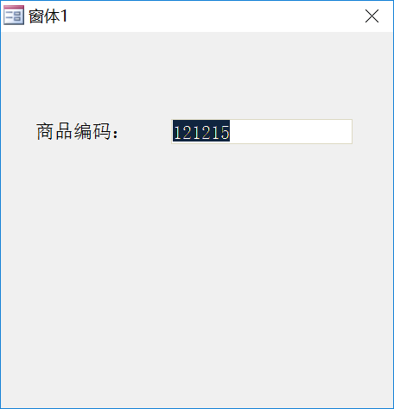Close the 窗体1 window

pyautogui.click(x=372, y=16)
